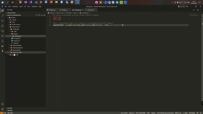Open the Manage gear in activity bar
This screenshot has width=203, height=114.
pyautogui.click(x=3, y=109)
